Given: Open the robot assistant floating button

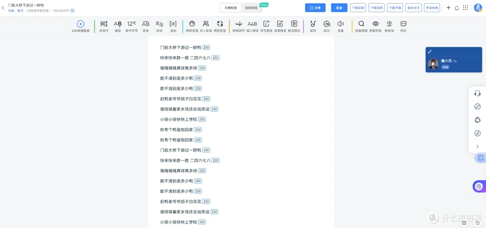Looking at the screenshot, I should [x=479, y=187].
